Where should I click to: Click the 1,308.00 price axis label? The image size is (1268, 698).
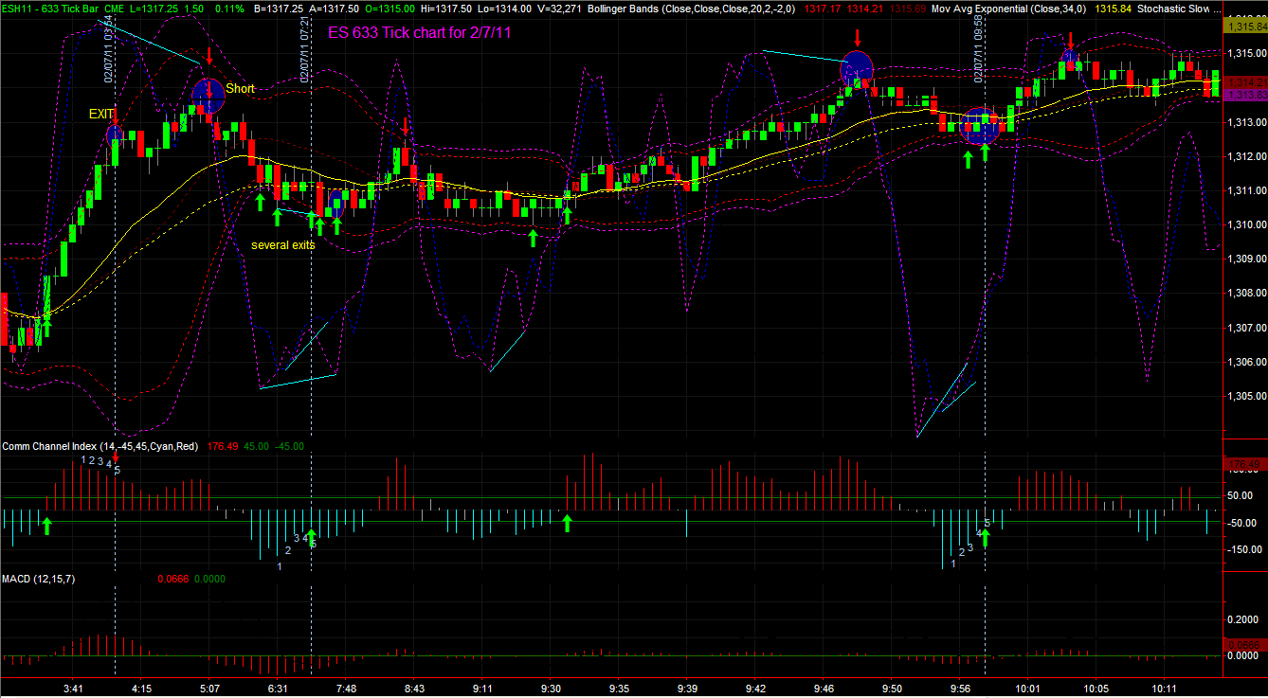tap(1246, 293)
